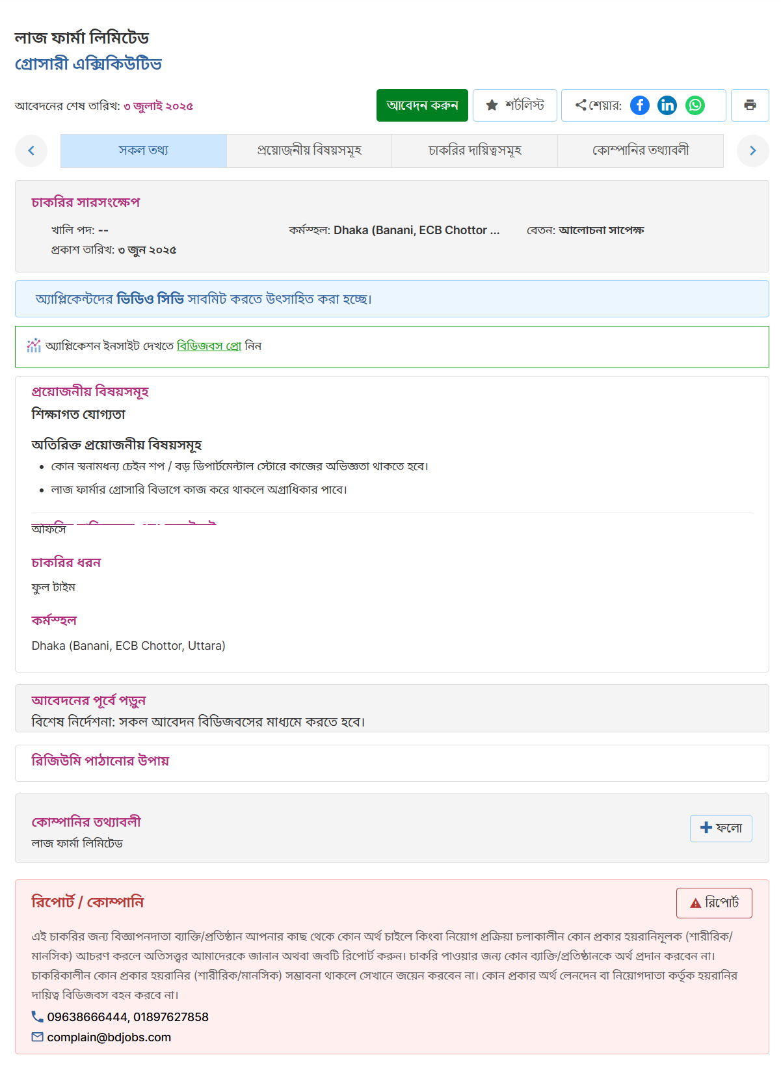Image resolution: width=781 pixels, height=1066 pixels.
Task: Click the salary value আলোচনা সাপেক্ষ
Action: pyautogui.click(x=602, y=230)
